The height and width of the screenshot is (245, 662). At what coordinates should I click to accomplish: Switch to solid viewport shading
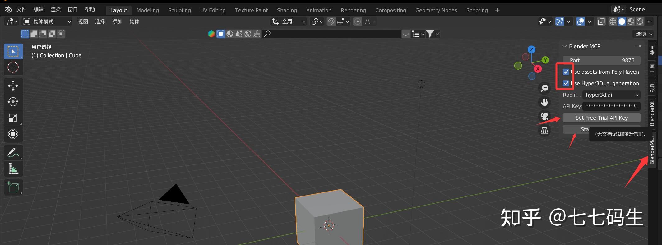622,21
